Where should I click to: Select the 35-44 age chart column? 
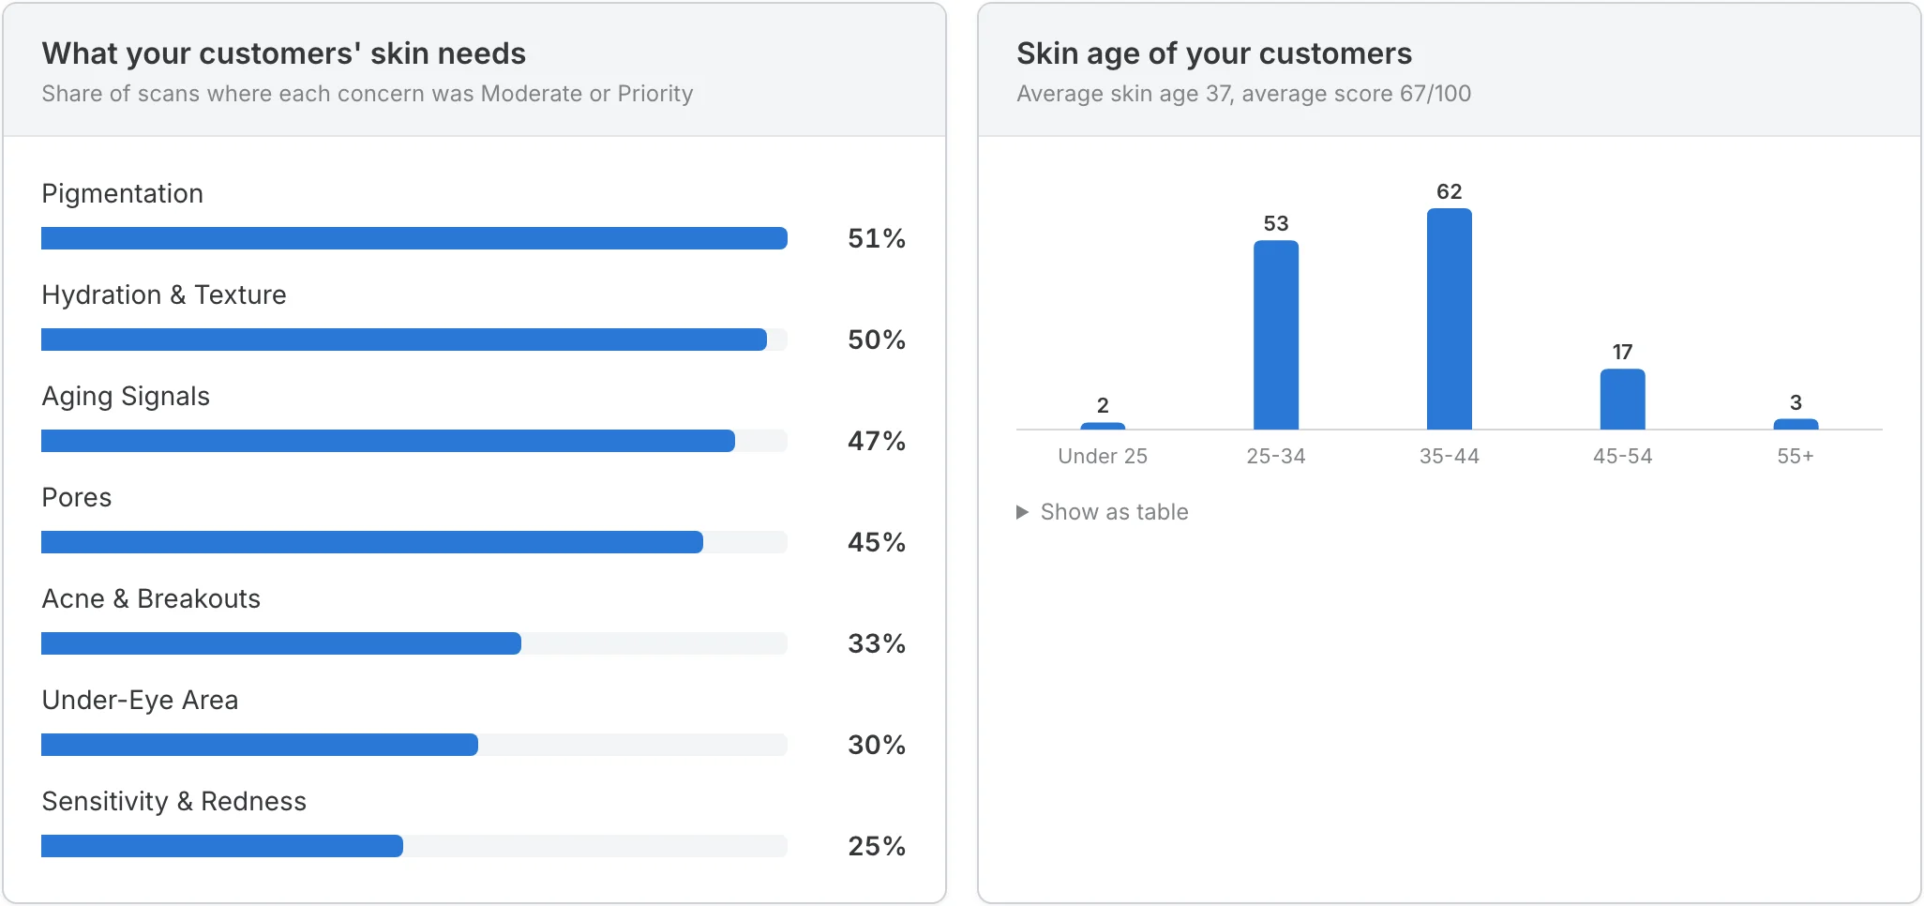[x=1450, y=319]
